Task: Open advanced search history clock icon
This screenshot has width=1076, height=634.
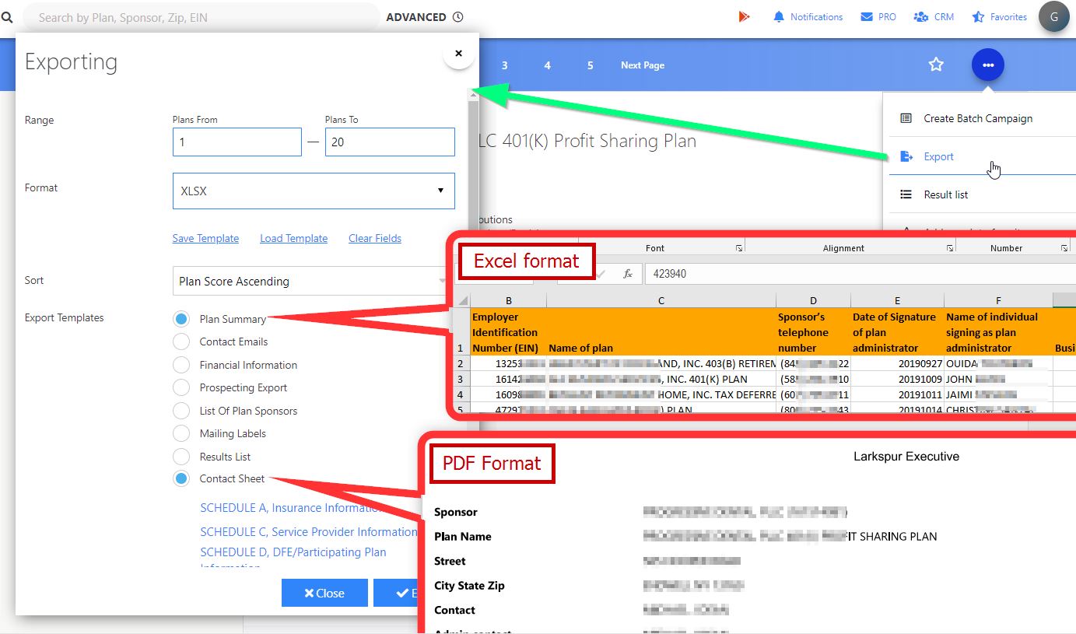Action: [458, 17]
